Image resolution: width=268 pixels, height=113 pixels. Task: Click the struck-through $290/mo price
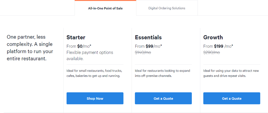211,52
